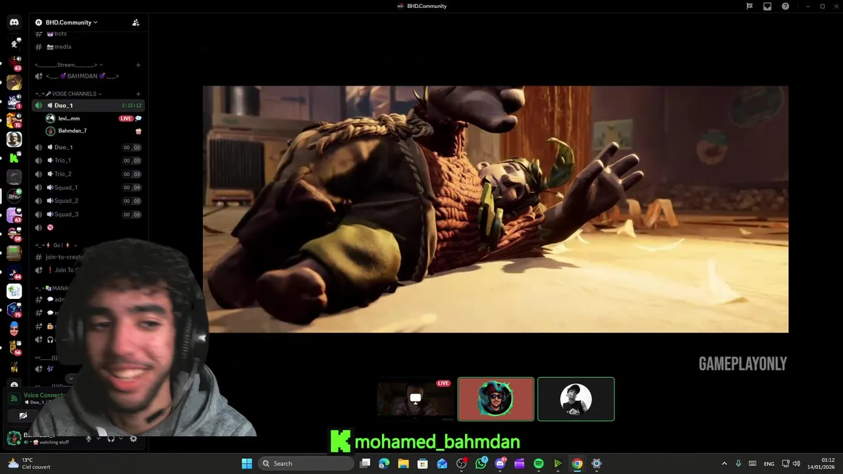Click the voice connection signal icon

click(x=14, y=398)
